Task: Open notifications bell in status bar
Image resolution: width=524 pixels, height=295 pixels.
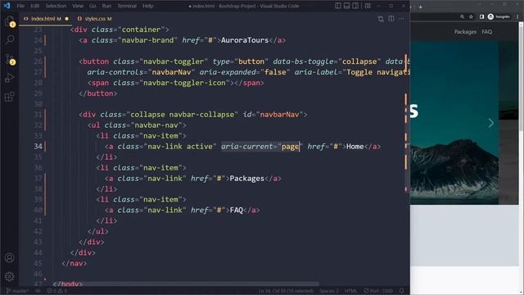Action: tap(401, 291)
